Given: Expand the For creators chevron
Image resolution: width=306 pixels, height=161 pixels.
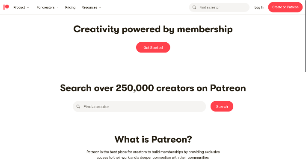Looking at the screenshot, I should [x=58, y=8].
